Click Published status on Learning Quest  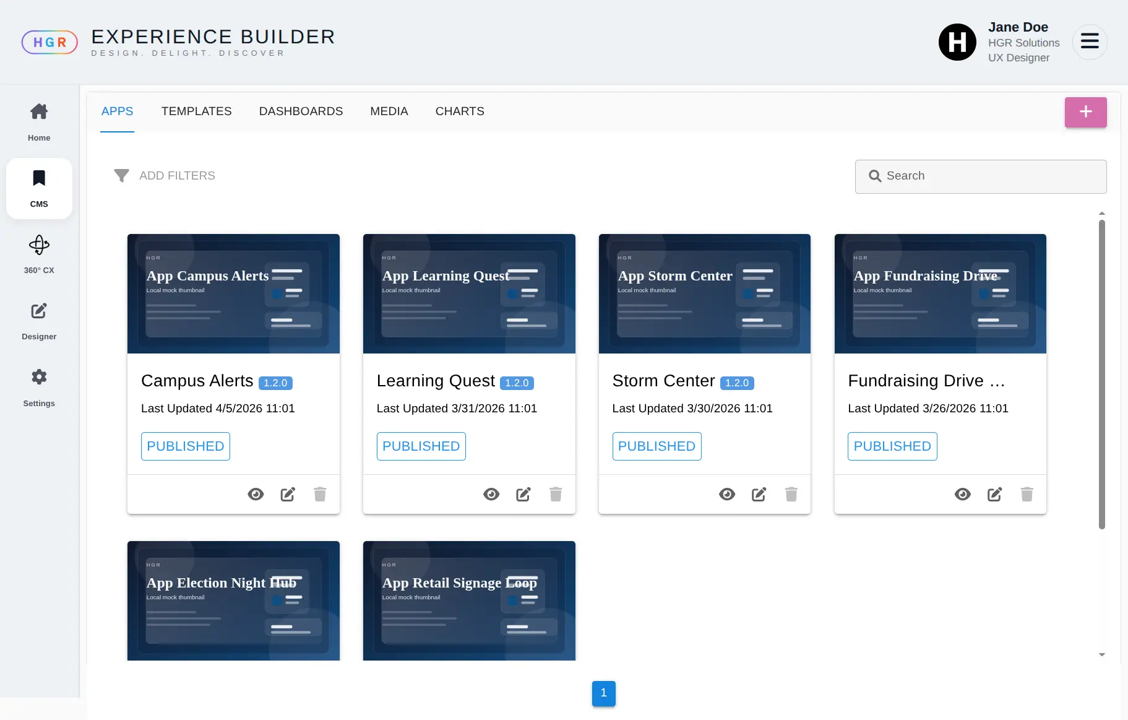point(421,446)
